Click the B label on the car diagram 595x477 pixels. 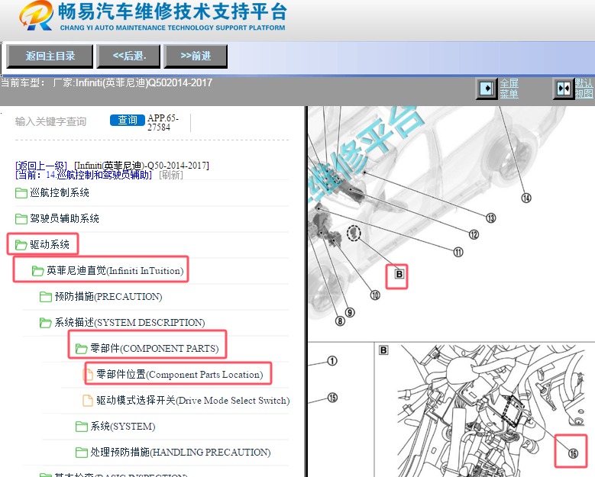pyautogui.click(x=399, y=274)
